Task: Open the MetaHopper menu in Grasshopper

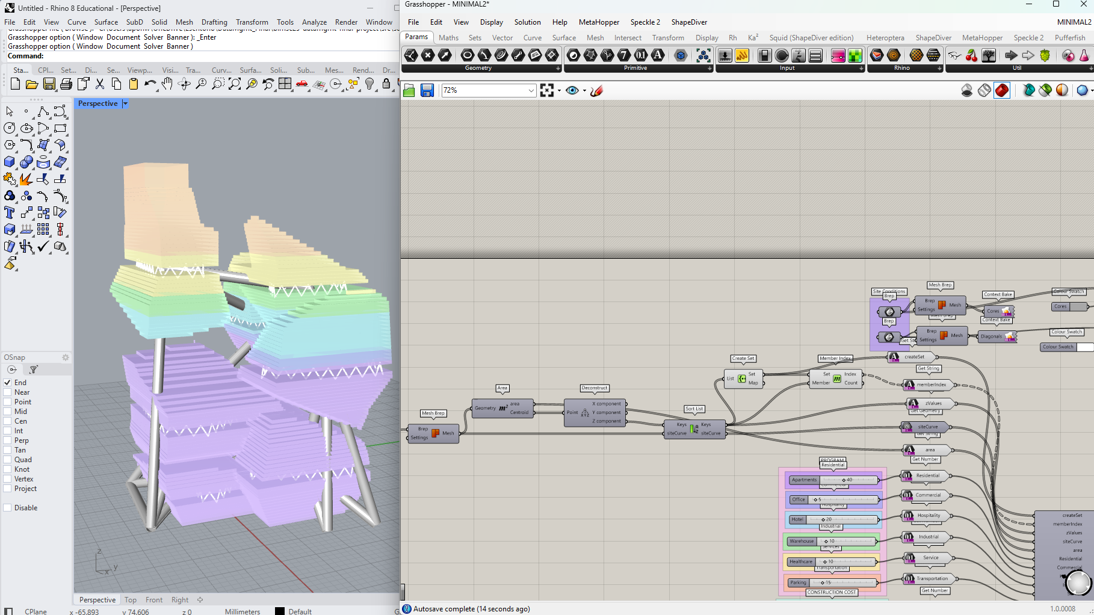Action: (x=599, y=22)
